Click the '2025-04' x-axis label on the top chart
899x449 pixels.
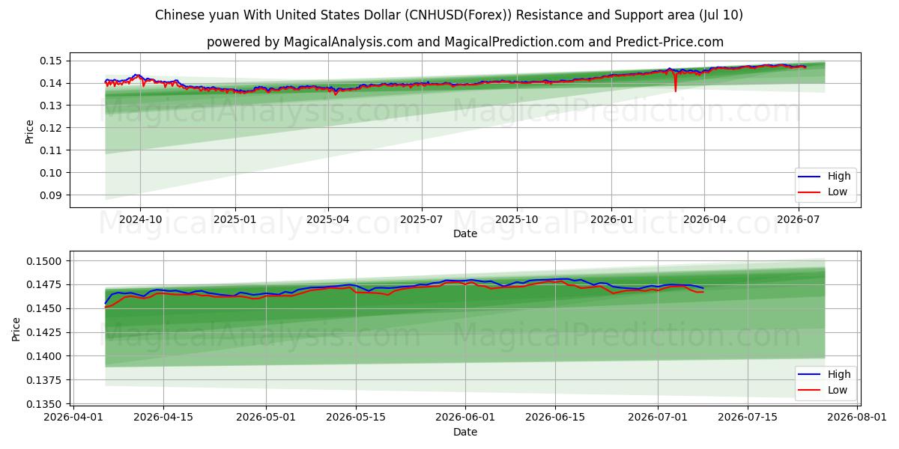[x=328, y=219]
